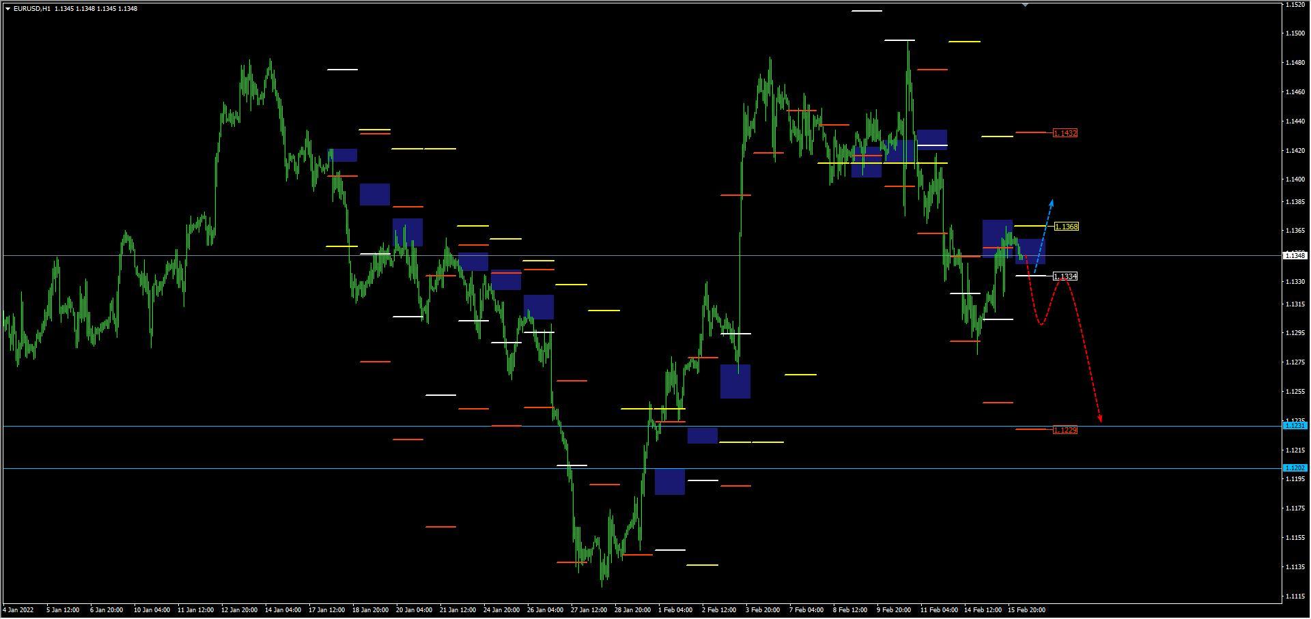This screenshot has width=1311, height=619.
Task: Click the 4 Jan 2022 time axis label
Action: pyautogui.click(x=18, y=609)
